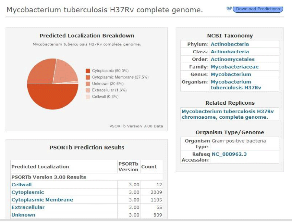Click the Cellwall localization link
This screenshot has width=292, height=224.
(22, 185)
